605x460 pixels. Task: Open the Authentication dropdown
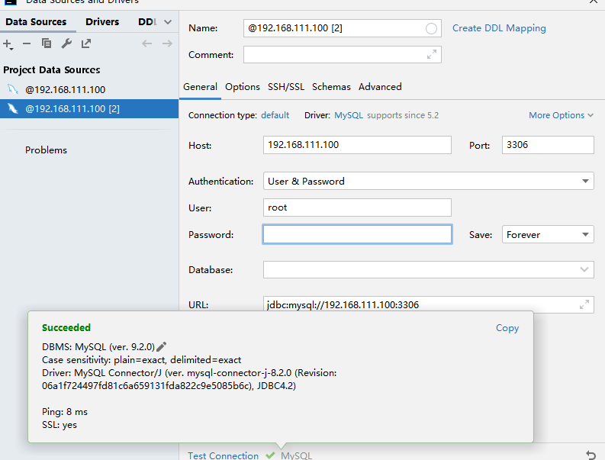[x=585, y=181]
